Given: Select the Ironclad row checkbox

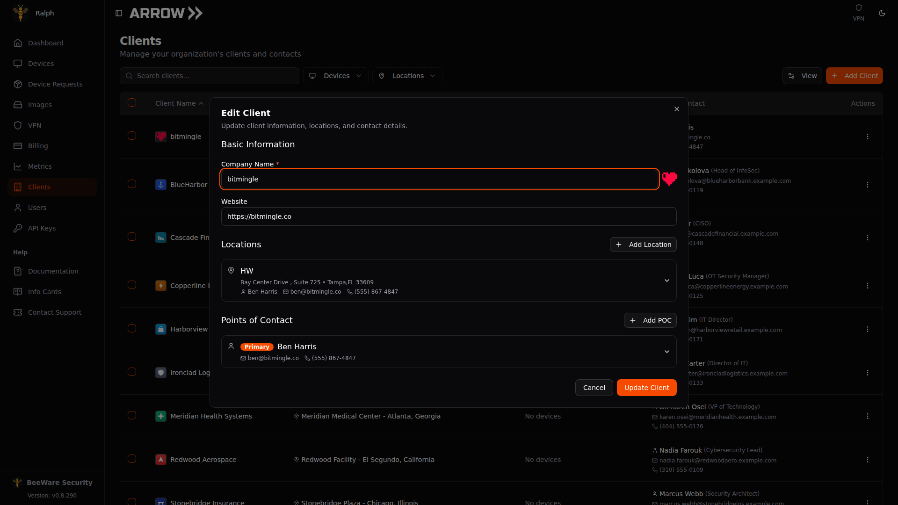Looking at the screenshot, I should point(132,372).
